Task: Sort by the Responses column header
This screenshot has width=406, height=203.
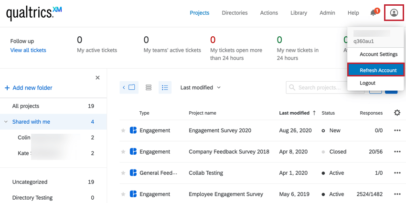Action: click(x=371, y=113)
